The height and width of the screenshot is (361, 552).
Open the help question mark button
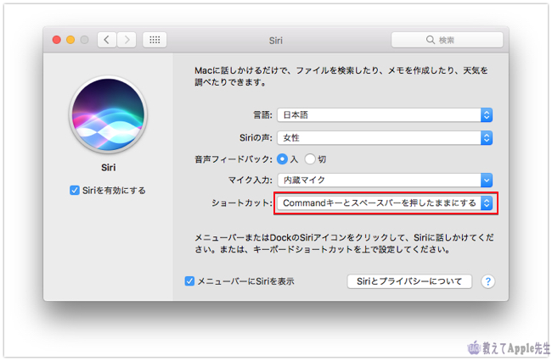pos(488,281)
